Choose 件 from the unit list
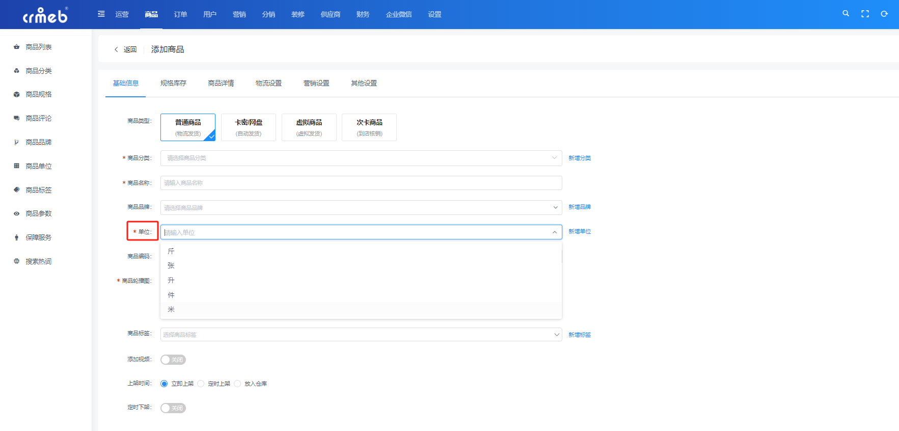Screen dimensions: 899x431 point(171,295)
